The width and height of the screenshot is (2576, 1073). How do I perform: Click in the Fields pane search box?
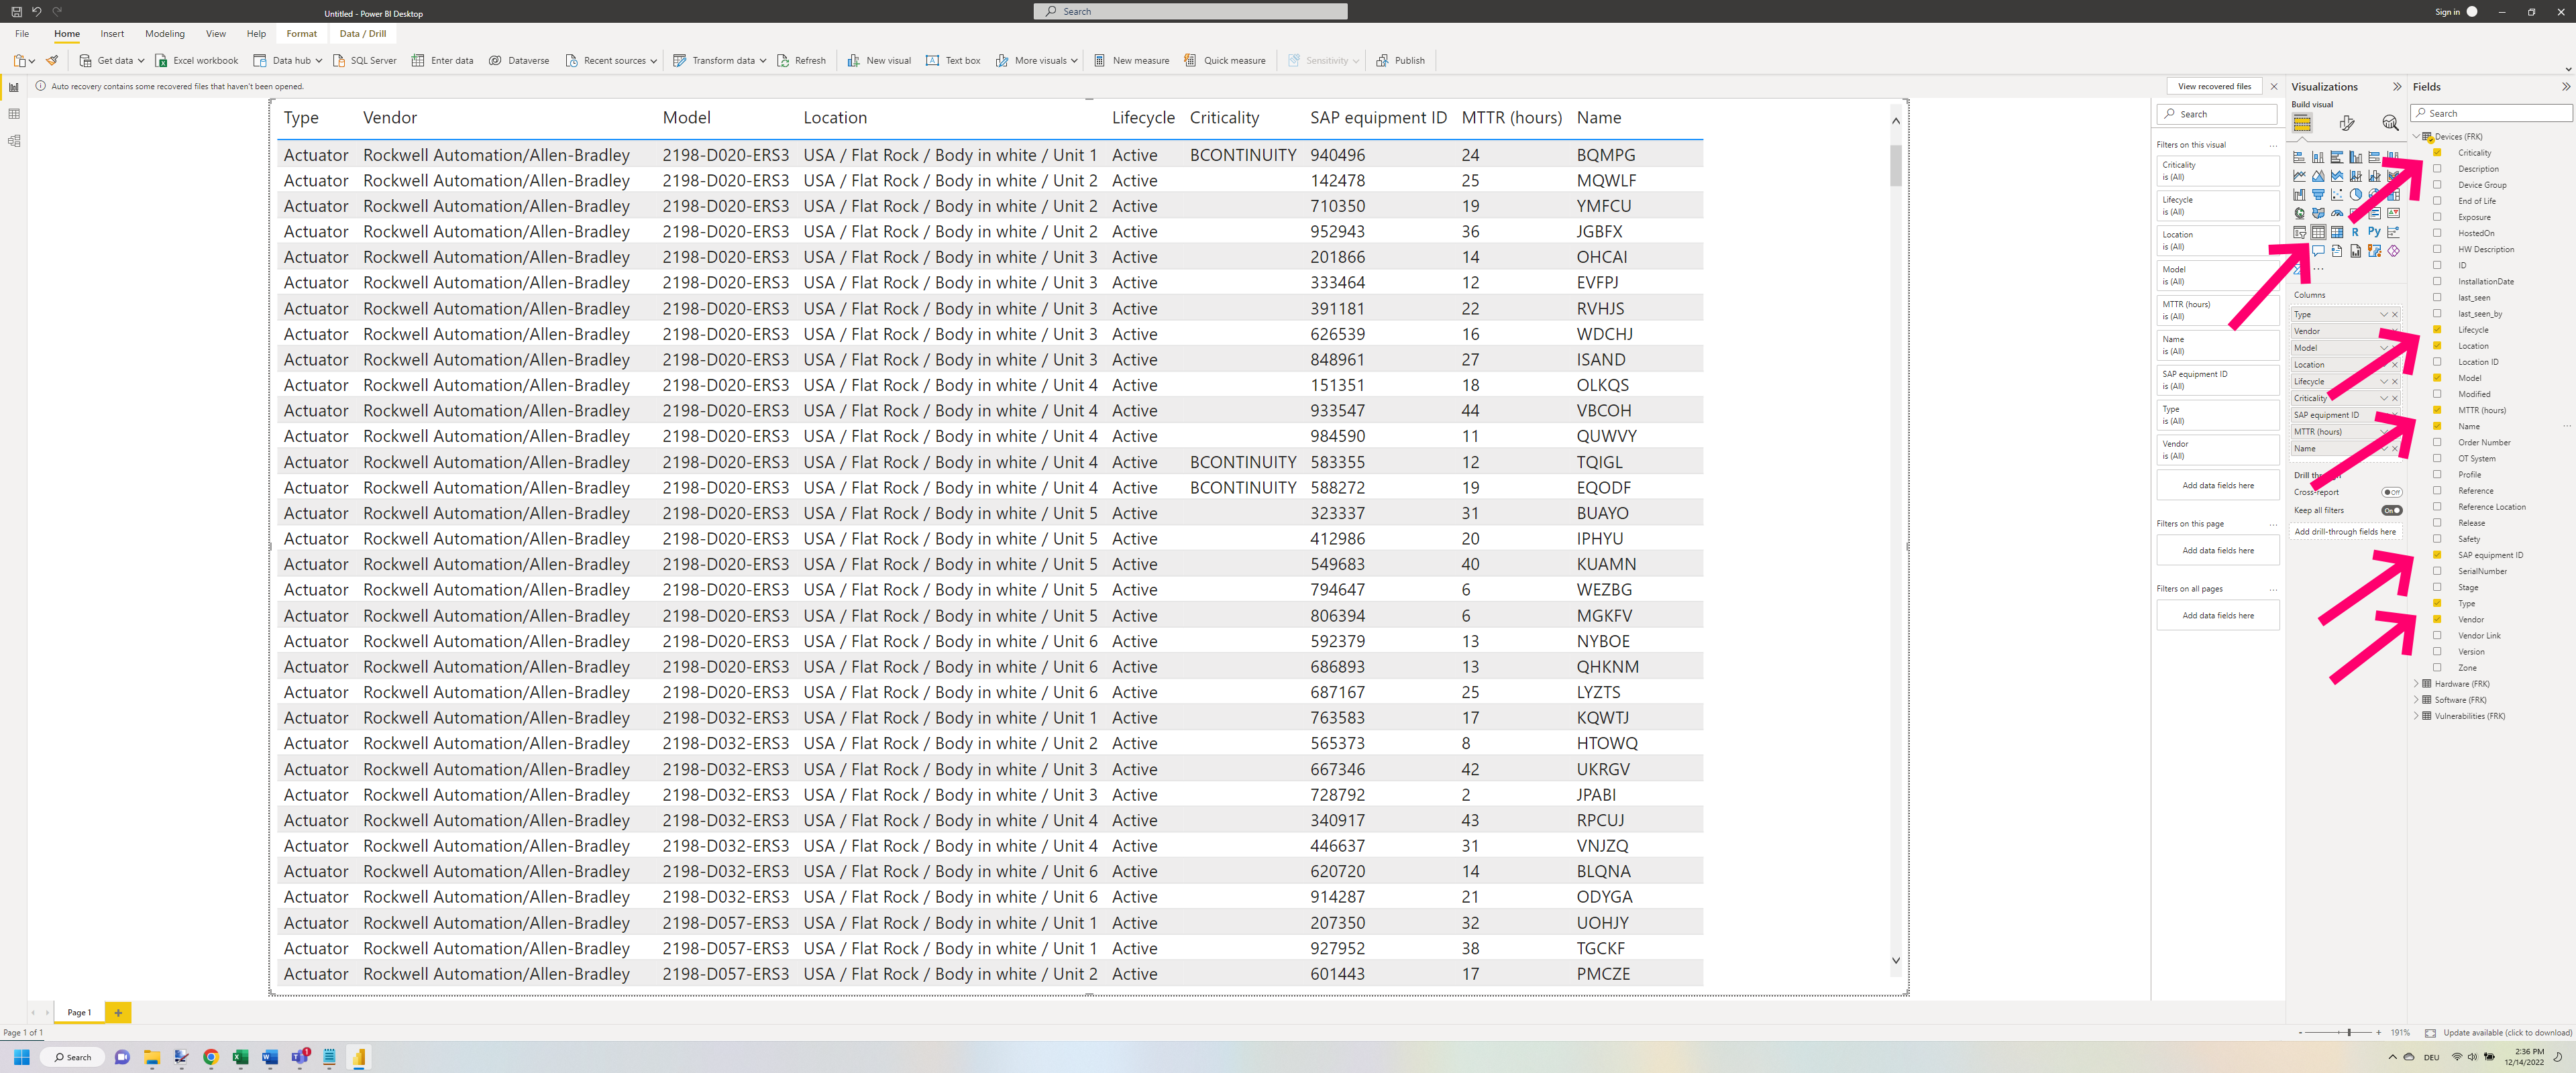coord(2491,113)
